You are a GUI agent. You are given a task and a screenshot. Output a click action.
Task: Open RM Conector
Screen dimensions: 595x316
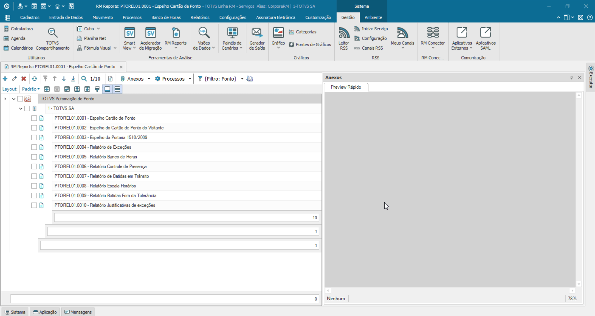coord(433,38)
